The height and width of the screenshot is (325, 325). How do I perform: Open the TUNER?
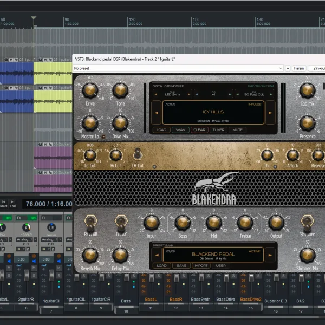218,130
